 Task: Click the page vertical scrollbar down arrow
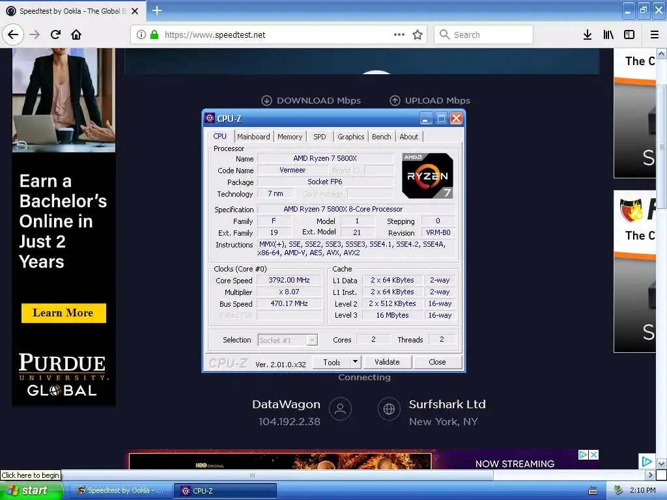click(661, 464)
